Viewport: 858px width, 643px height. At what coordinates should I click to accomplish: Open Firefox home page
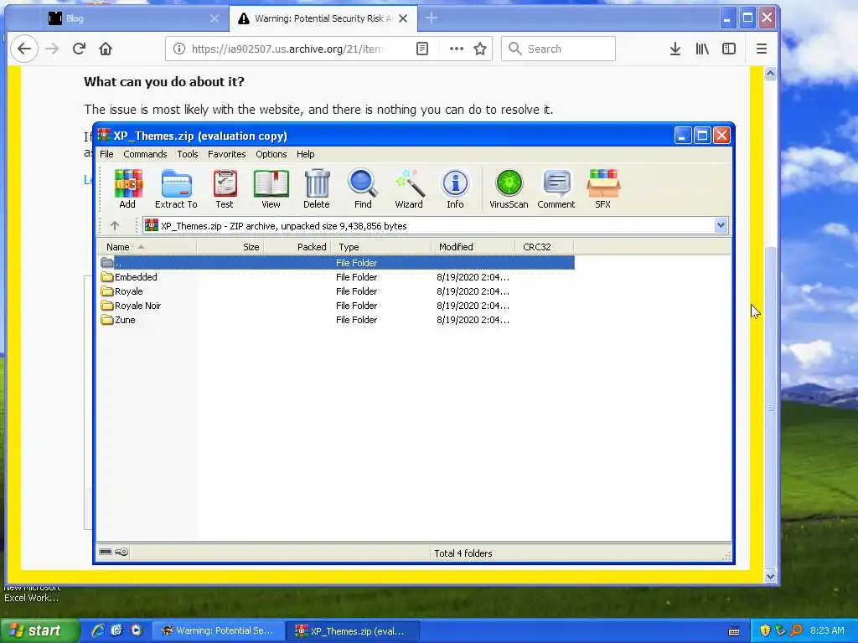point(106,49)
